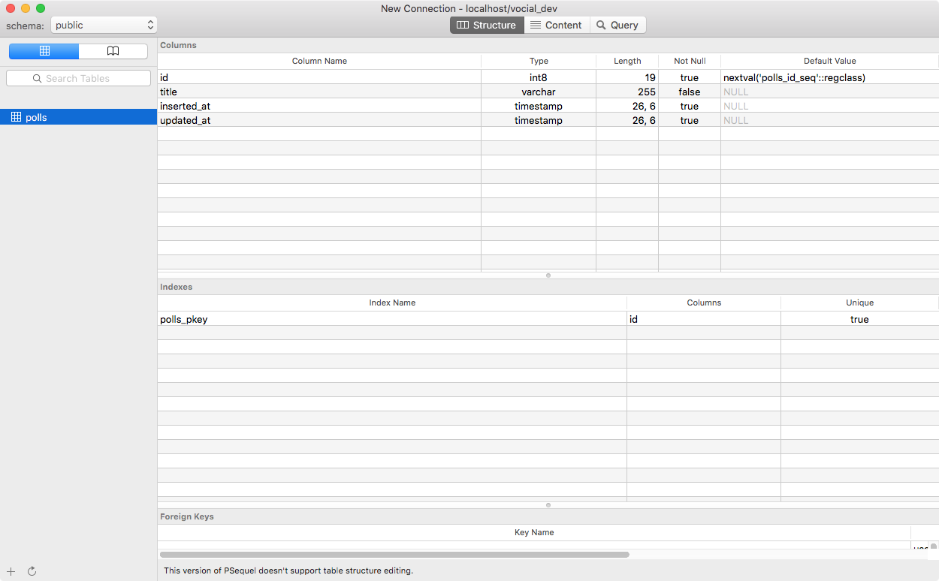Click the divider handle above Foreign Keys

(x=548, y=505)
